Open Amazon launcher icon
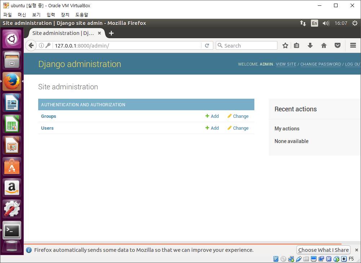 tap(12, 188)
